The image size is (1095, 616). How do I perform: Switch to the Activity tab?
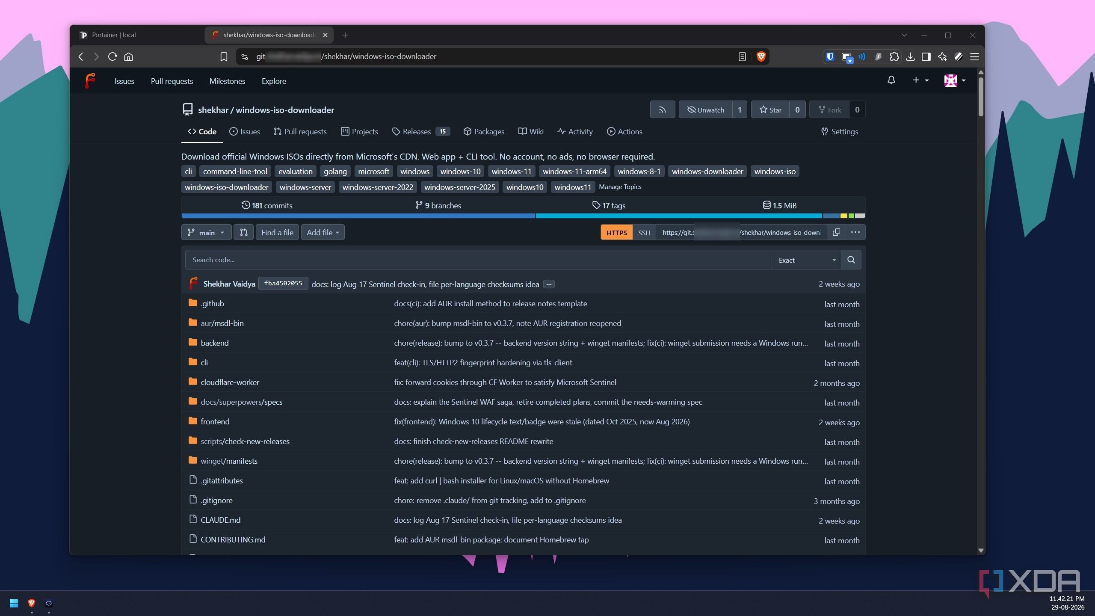pyautogui.click(x=575, y=132)
